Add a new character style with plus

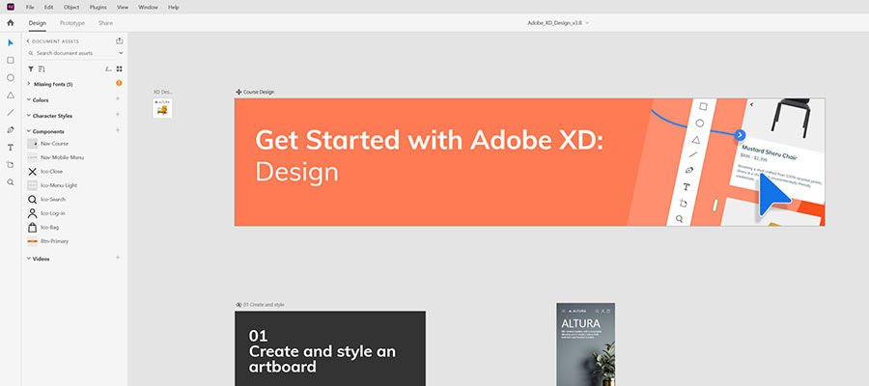point(118,114)
